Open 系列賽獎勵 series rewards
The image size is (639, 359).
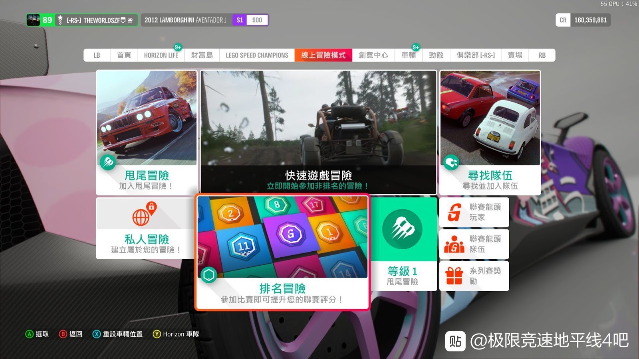click(474, 276)
